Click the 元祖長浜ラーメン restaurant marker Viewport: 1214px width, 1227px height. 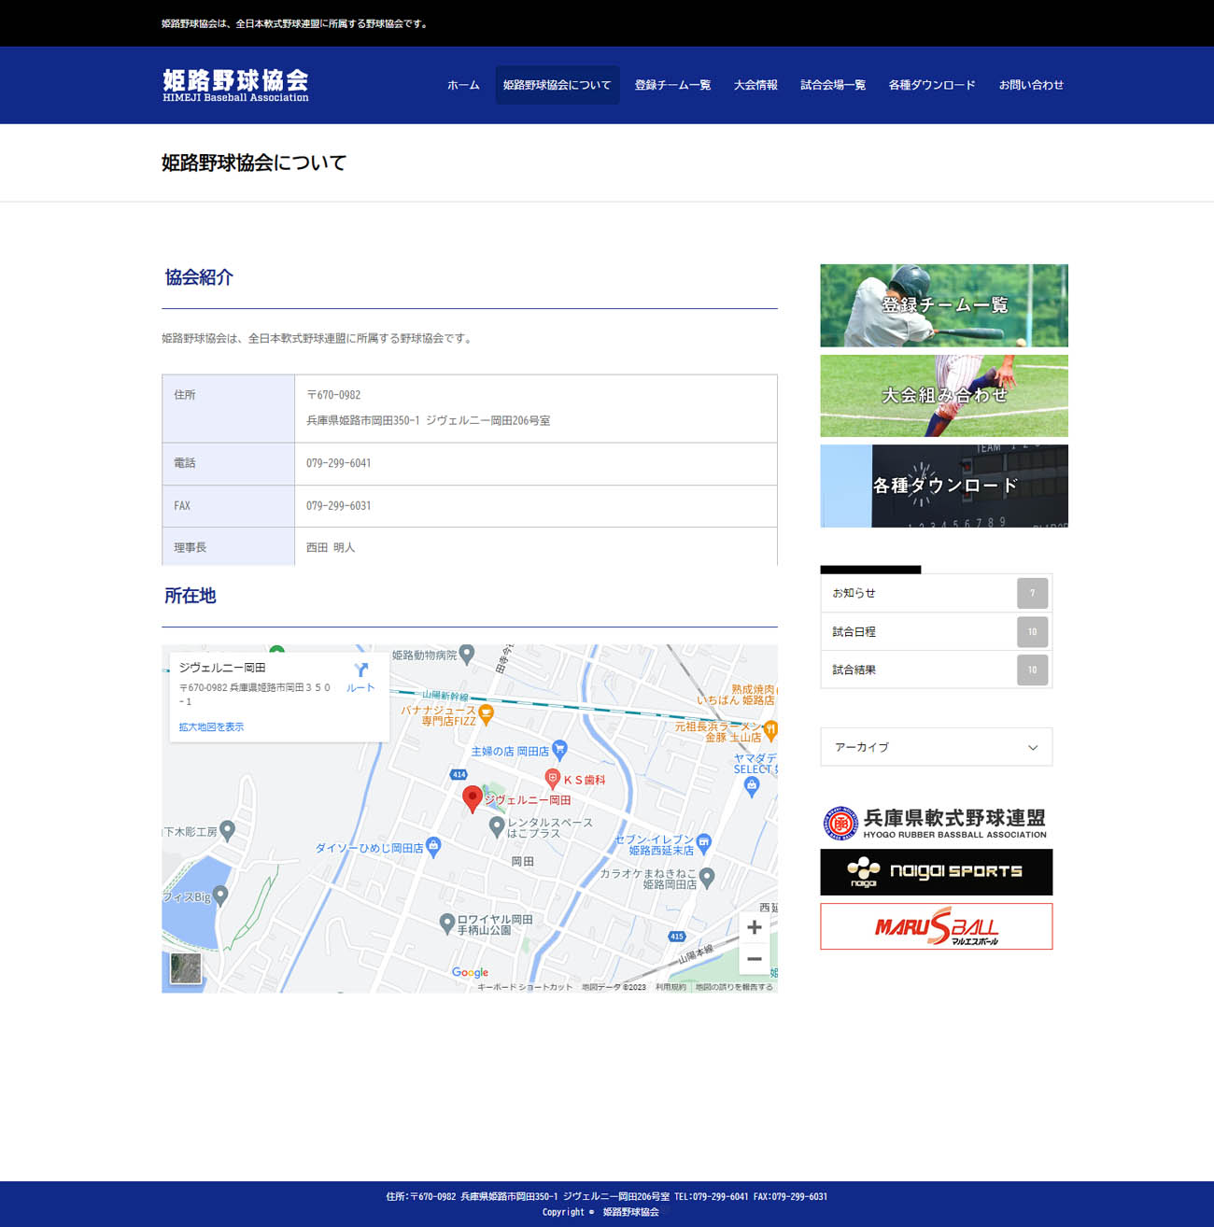(770, 729)
